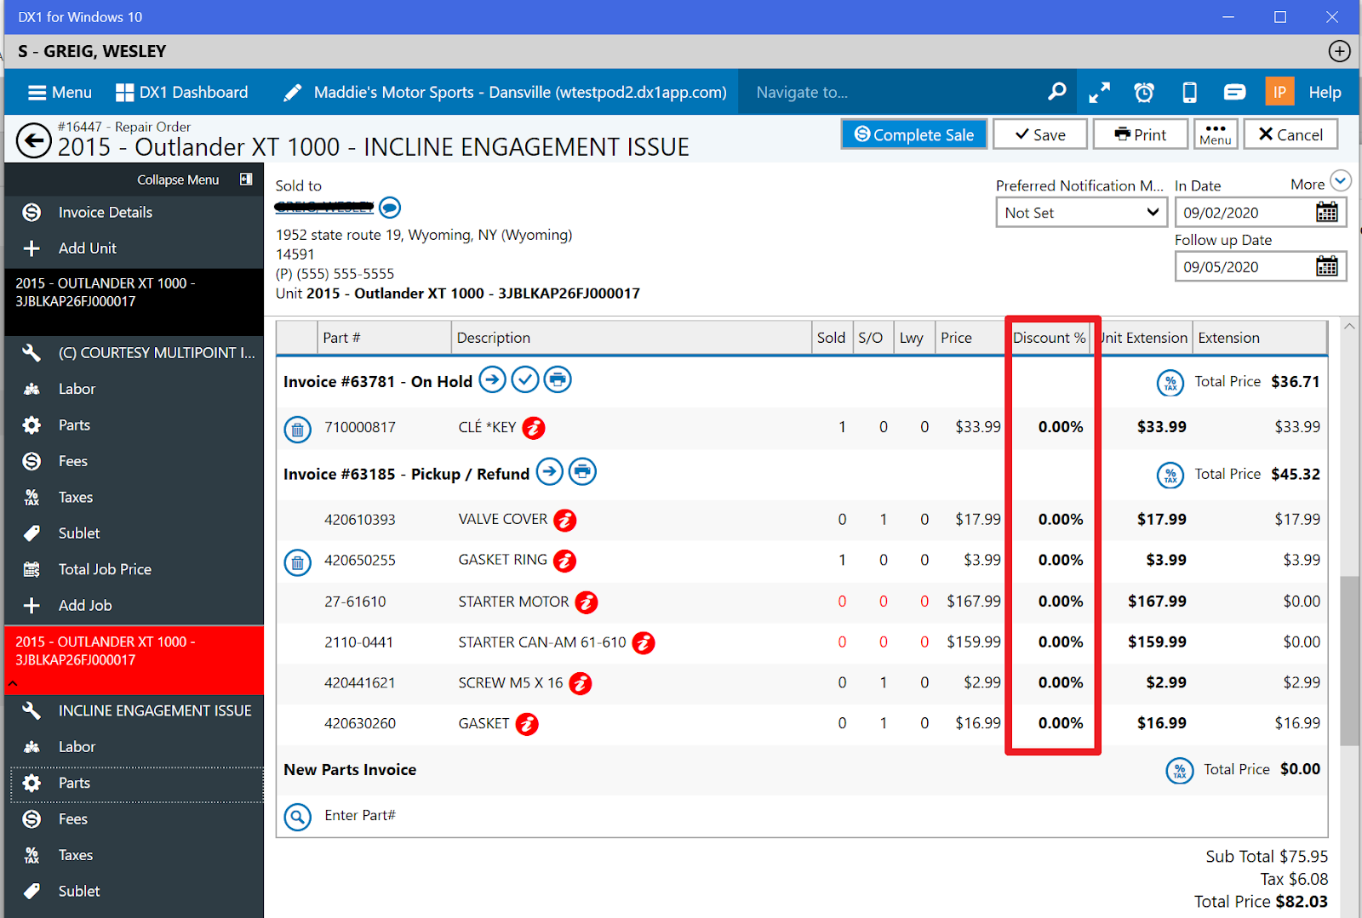Click the part search magnifier icon
The height and width of the screenshot is (918, 1362).
[297, 818]
